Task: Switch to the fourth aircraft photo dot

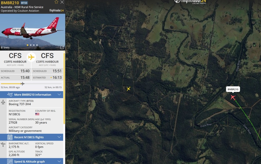Action: [x=37, y=45]
